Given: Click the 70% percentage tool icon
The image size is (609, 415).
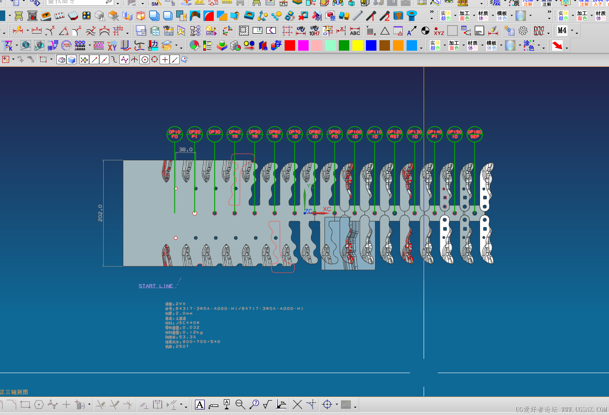Looking at the screenshot, I should [x=66, y=45].
